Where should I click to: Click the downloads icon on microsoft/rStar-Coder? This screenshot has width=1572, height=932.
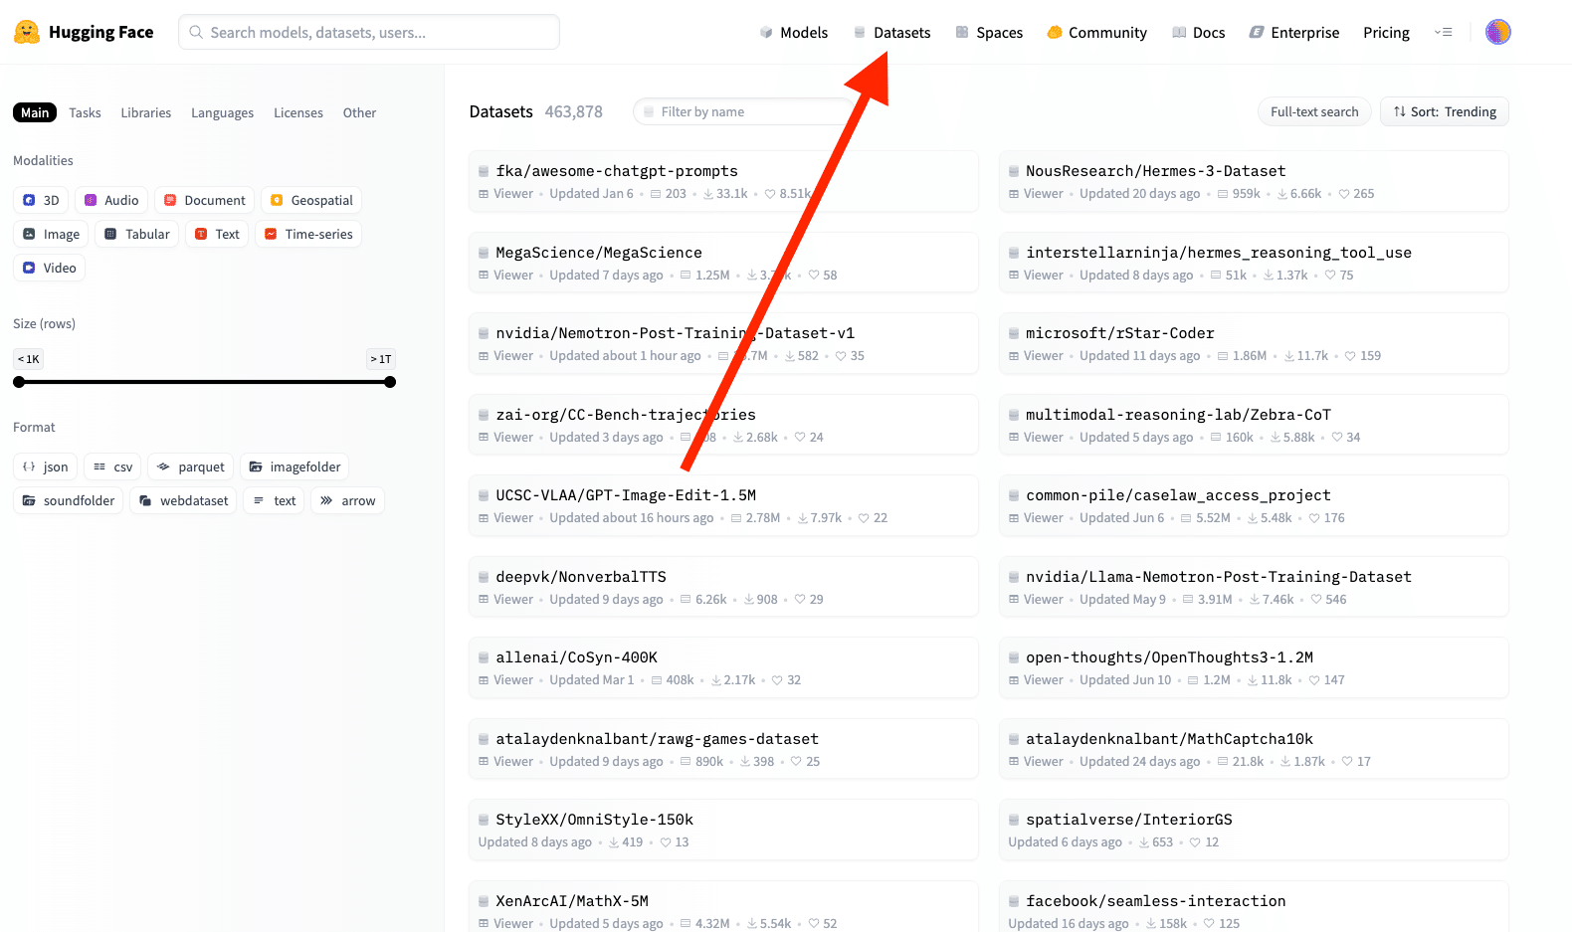pyautogui.click(x=1288, y=356)
